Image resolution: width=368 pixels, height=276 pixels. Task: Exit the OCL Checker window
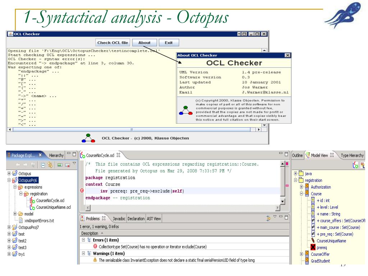169,43
